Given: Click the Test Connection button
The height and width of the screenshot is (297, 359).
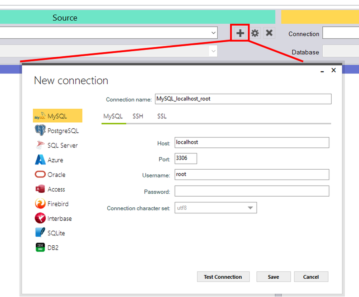Looking at the screenshot, I should 223,277.
